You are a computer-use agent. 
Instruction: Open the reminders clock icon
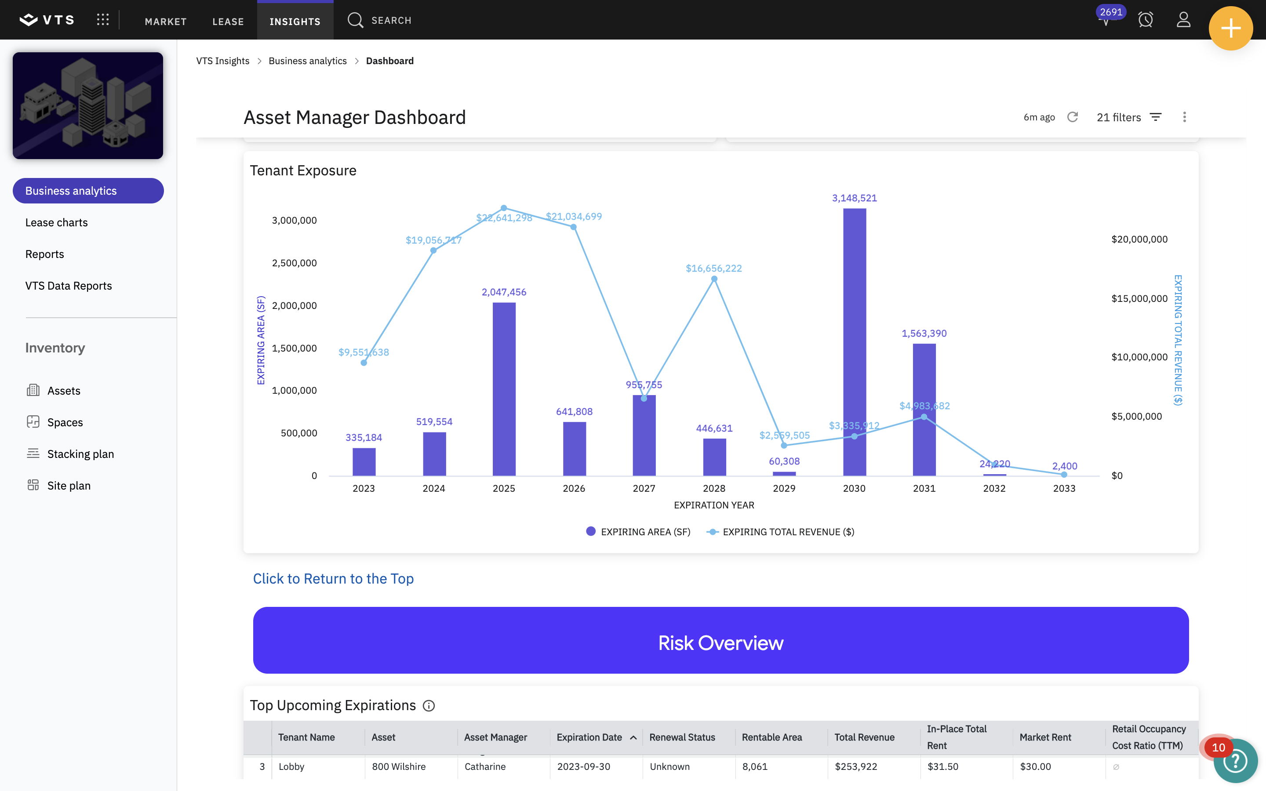(x=1146, y=20)
